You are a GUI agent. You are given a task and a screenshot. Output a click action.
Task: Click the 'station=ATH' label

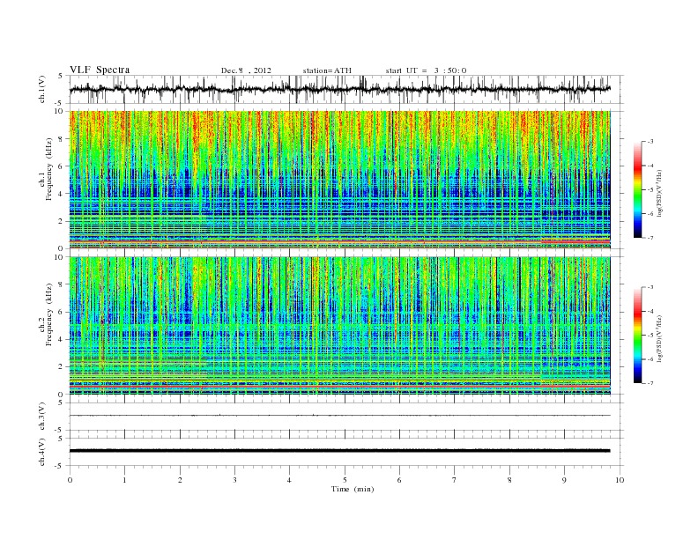[327, 70]
